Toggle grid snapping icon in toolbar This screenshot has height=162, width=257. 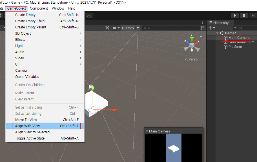tap(89, 15)
